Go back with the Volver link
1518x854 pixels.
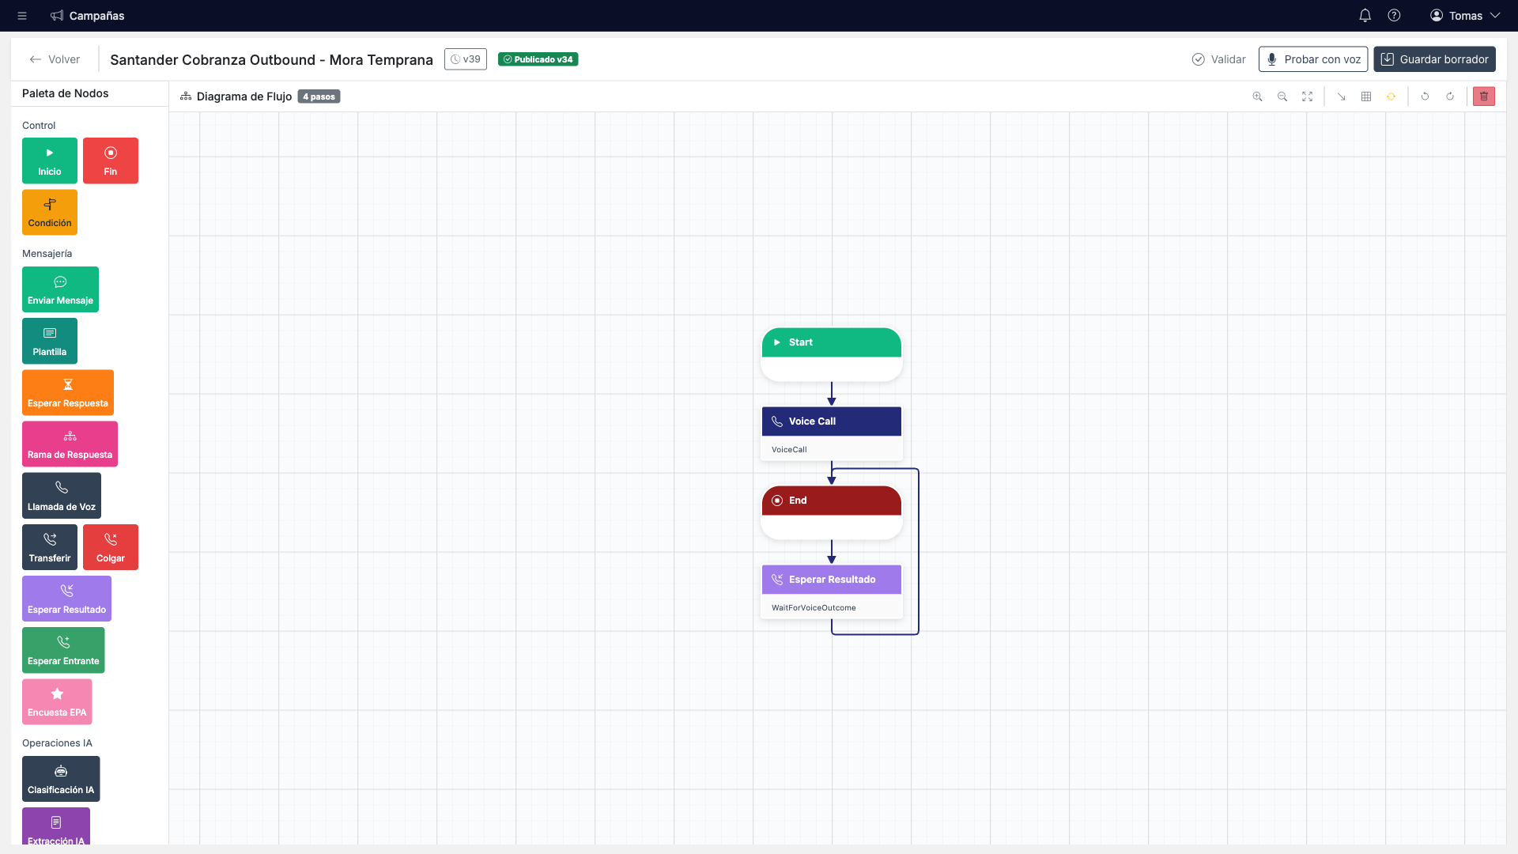[55, 59]
